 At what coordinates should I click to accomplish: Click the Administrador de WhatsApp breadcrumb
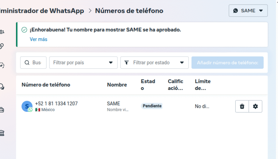coord(42,11)
